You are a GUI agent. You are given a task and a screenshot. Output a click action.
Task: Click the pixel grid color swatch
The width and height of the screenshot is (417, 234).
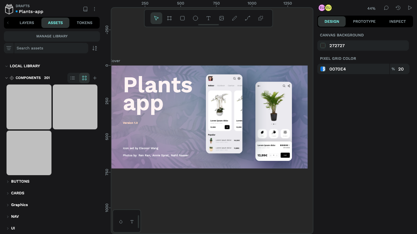pos(323,69)
